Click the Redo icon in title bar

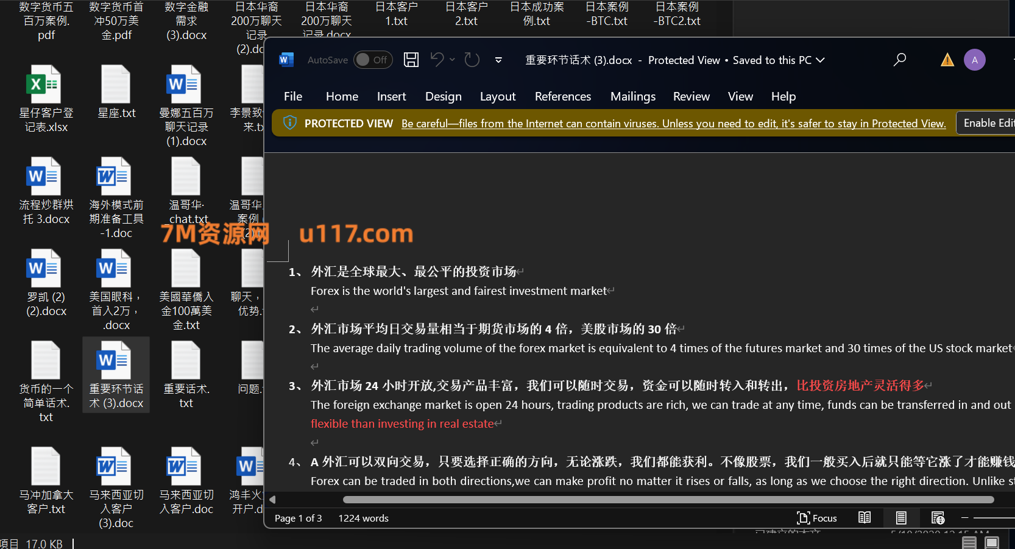coord(472,60)
